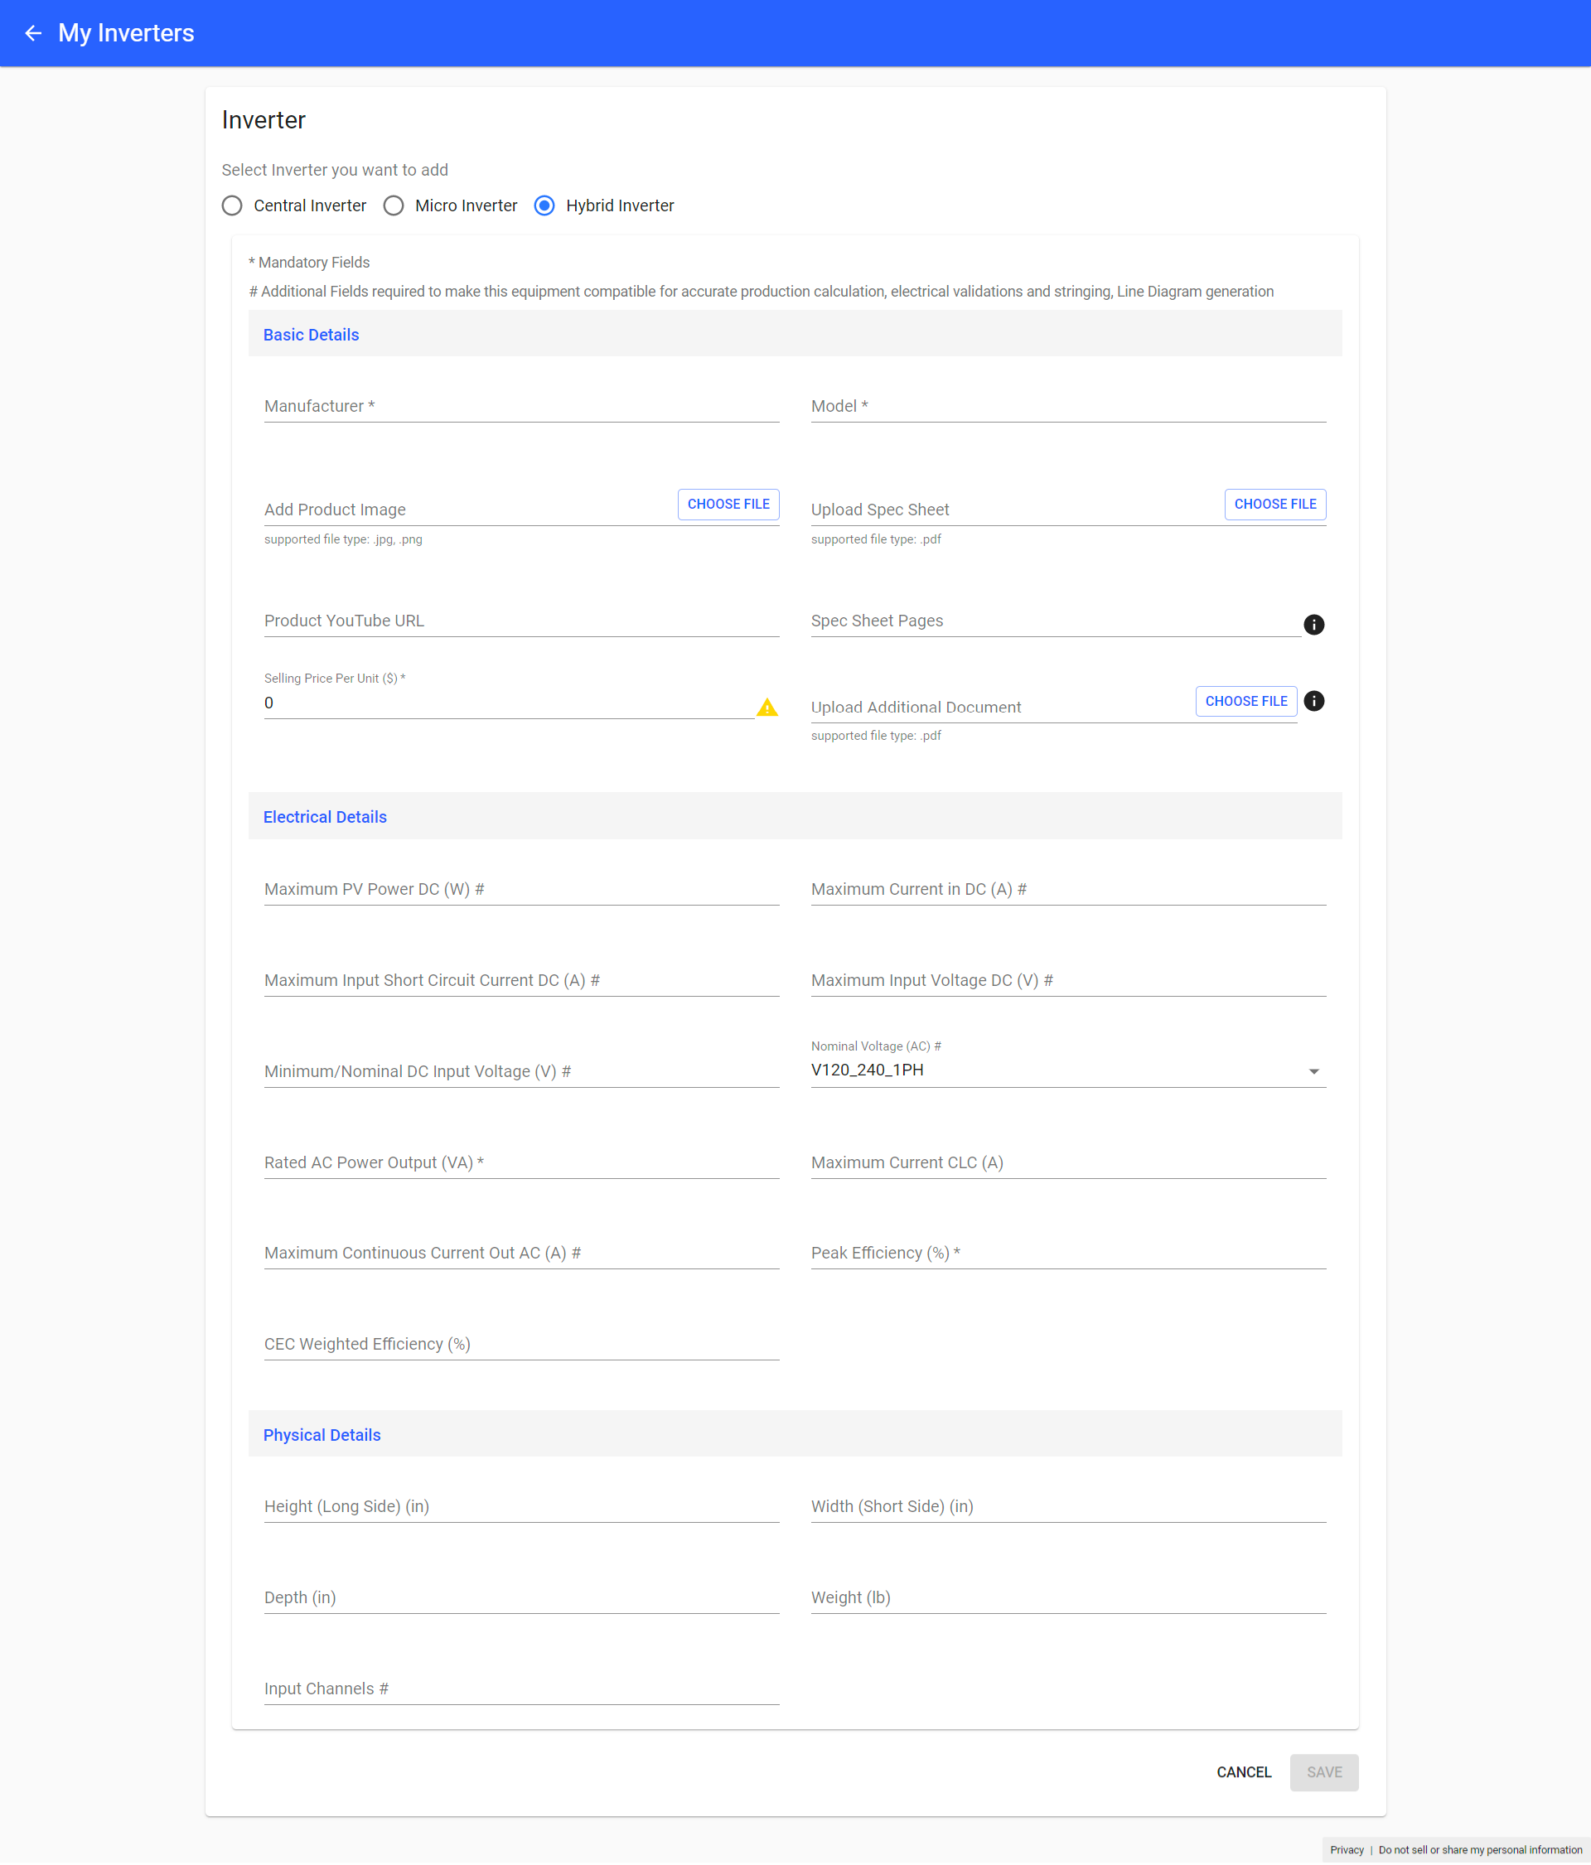Click Choose File for Upload Spec Sheet
The image size is (1591, 1865).
click(x=1274, y=504)
